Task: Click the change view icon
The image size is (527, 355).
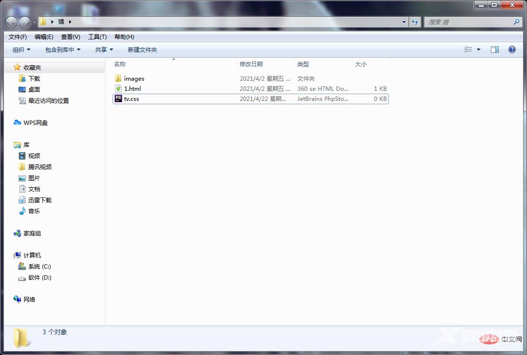Action: [468, 49]
